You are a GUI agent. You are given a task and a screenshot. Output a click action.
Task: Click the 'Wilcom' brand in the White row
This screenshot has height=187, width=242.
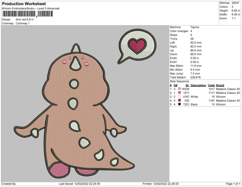pyautogui.click(x=221, y=97)
